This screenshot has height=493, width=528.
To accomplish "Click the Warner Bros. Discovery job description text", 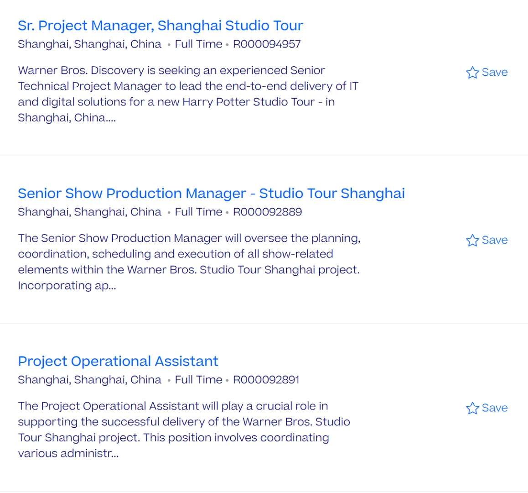I will point(188,94).
